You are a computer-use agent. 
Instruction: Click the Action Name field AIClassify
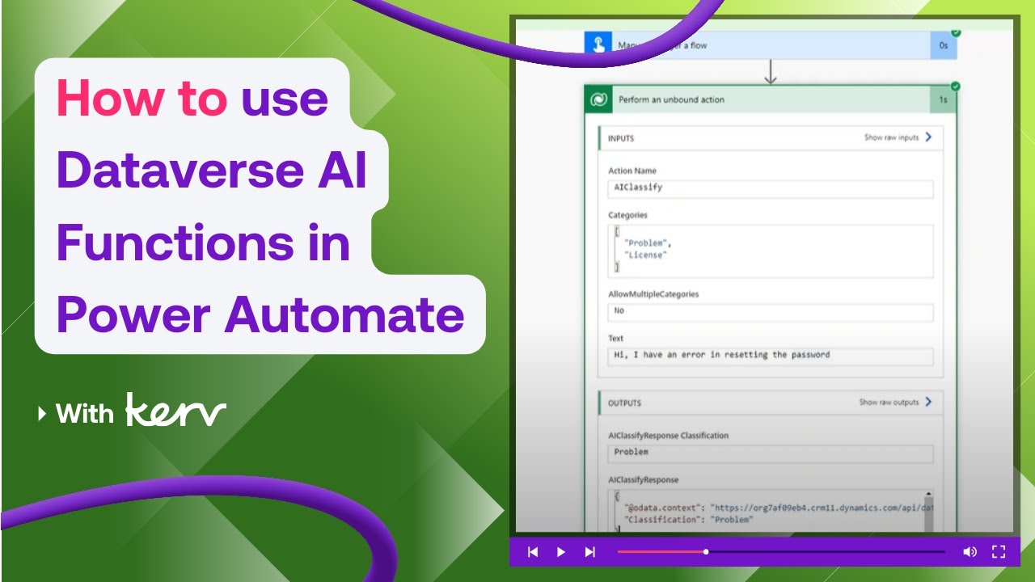click(x=771, y=188)
